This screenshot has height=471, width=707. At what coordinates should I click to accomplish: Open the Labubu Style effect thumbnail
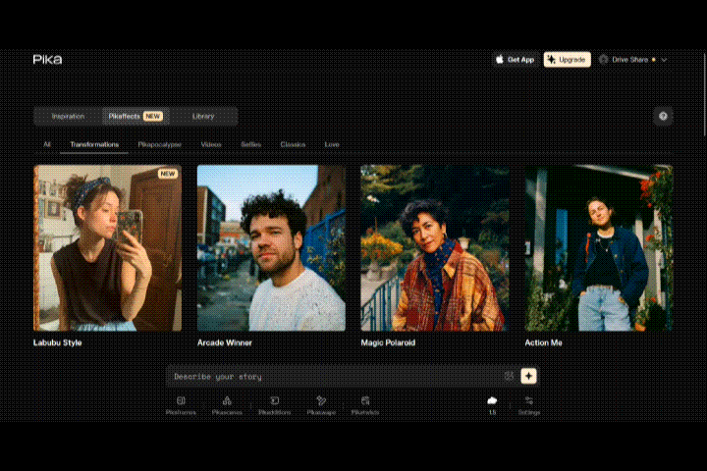(x=107, y=248)
